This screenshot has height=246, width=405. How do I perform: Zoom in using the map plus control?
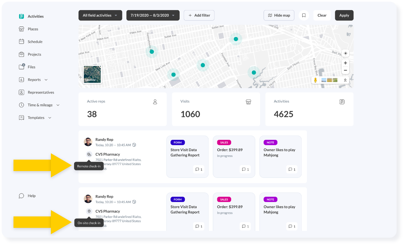345,63
